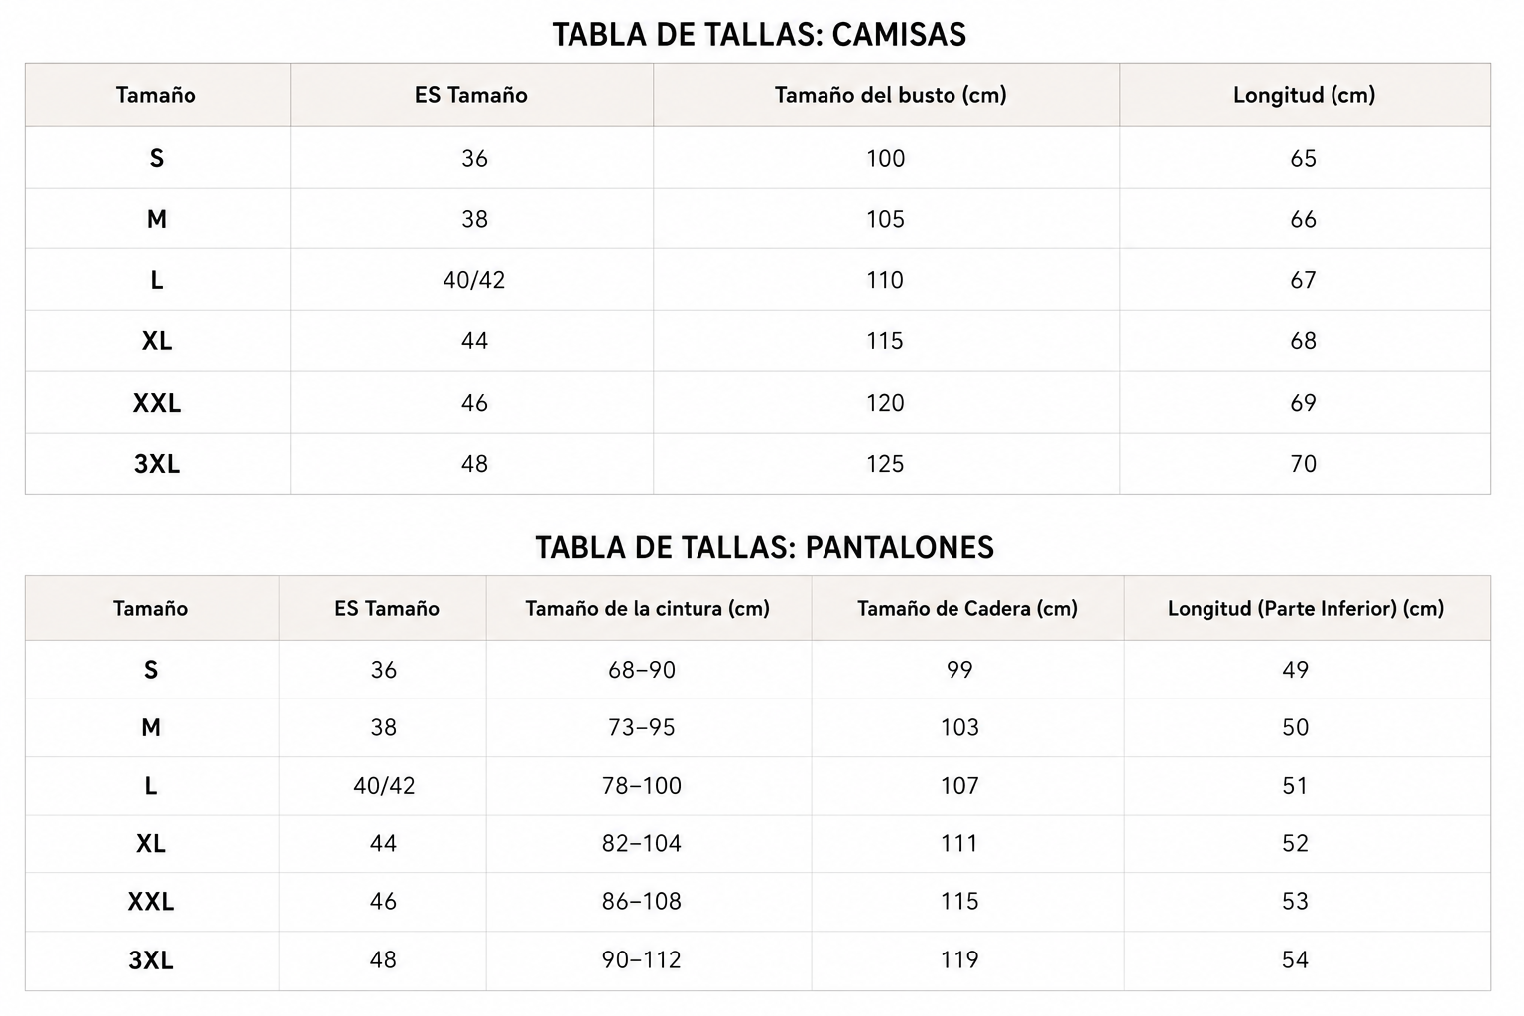Image resolution: width=1524 pixels, height=1016 pixels.
Task: Click the 3XL size label in shirts table
Action: tap(157, 464)
